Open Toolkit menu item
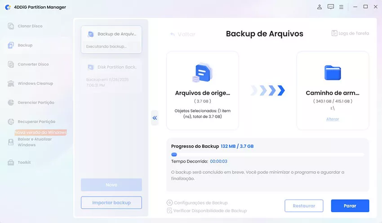Screen dimensions: 382x223 click(x=24, y=162)
